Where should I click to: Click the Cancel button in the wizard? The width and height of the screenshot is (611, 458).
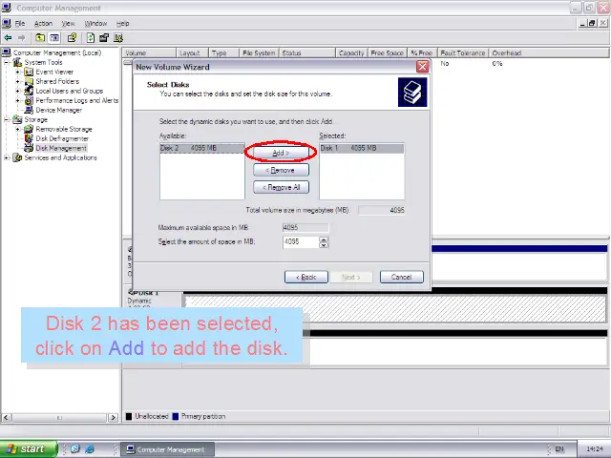pos(401,277)
